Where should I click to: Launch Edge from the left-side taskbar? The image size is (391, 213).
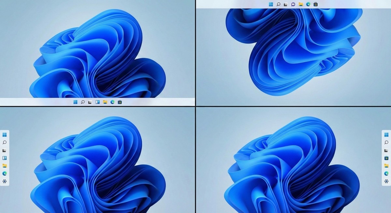click(x=5, y=173)
